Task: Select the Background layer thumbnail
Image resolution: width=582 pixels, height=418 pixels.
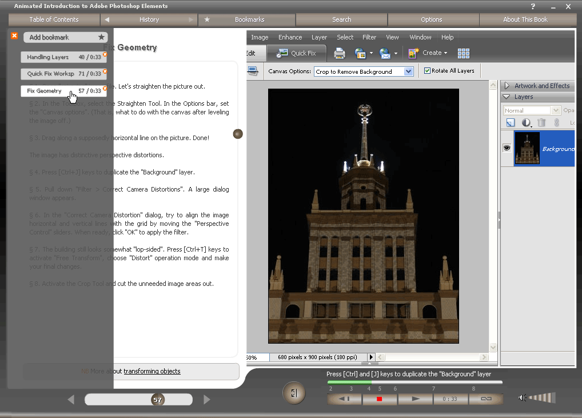Action: [527, 148]
